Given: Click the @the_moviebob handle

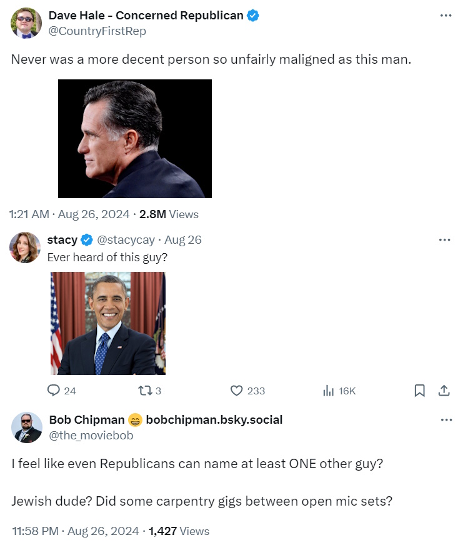Looking at the screenshot, I should pyautogui.click(x=91, y=436).
